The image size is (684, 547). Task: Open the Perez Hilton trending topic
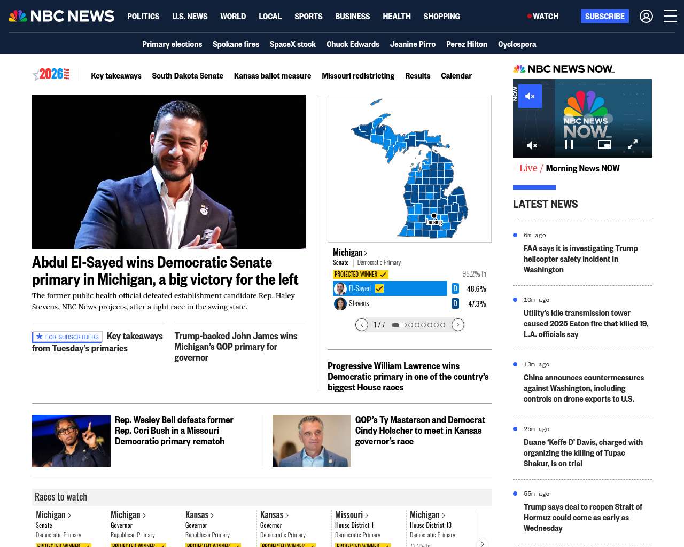point(467,44)
